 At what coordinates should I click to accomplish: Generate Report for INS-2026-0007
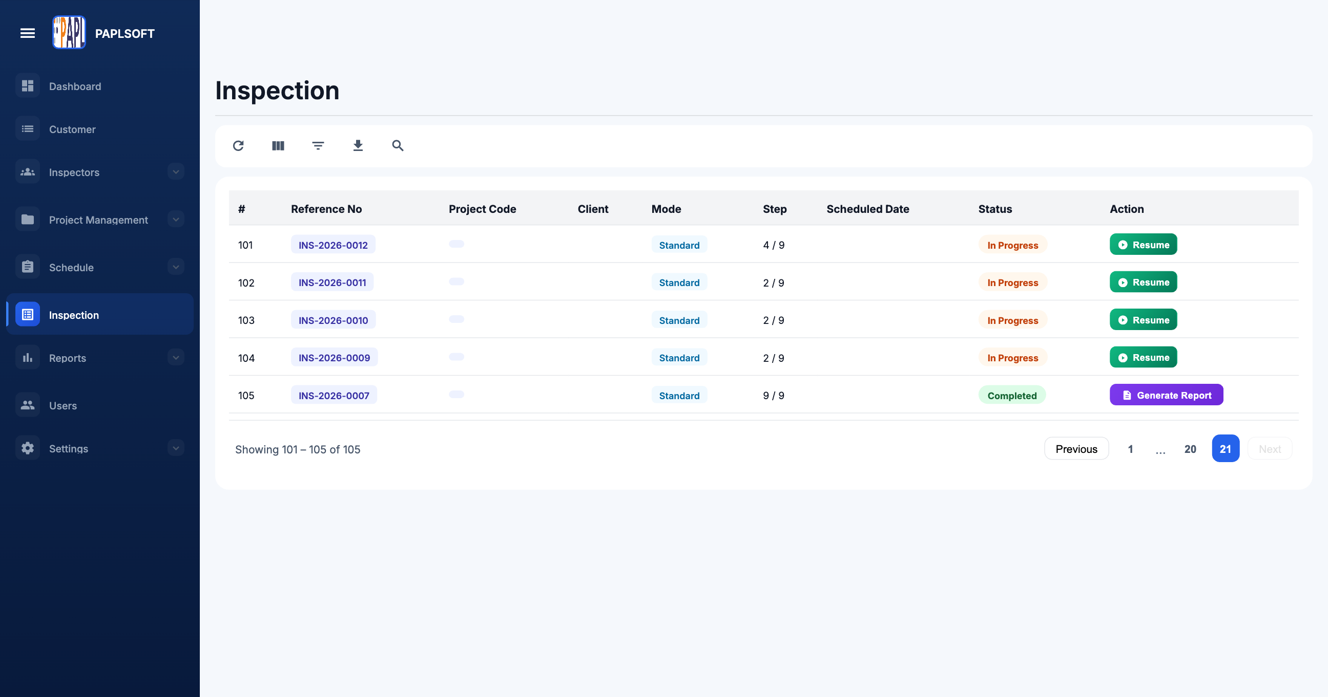coord(1166,395)
